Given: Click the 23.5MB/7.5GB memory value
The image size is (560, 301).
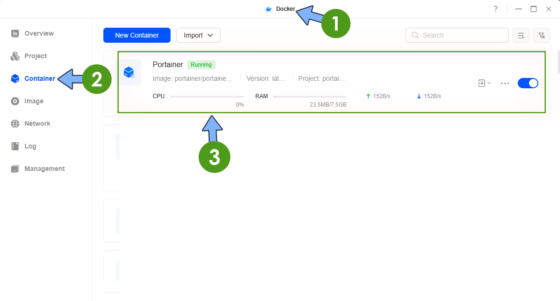Looking at the screenshot, I should tap(328, 105).
